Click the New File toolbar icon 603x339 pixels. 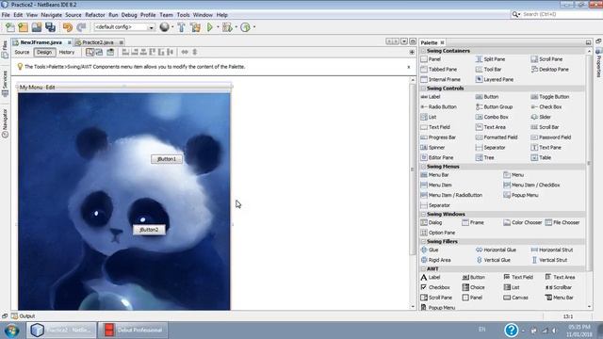click(10, 27)
